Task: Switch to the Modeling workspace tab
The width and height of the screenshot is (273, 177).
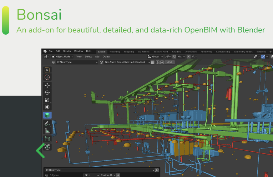Action: point(115,52)
